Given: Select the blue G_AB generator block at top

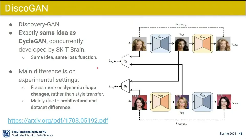Looking at the screenshot, I should [161, 44].
